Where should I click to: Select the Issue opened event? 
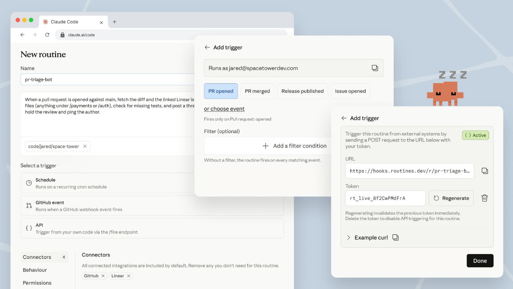pos(351,91)
